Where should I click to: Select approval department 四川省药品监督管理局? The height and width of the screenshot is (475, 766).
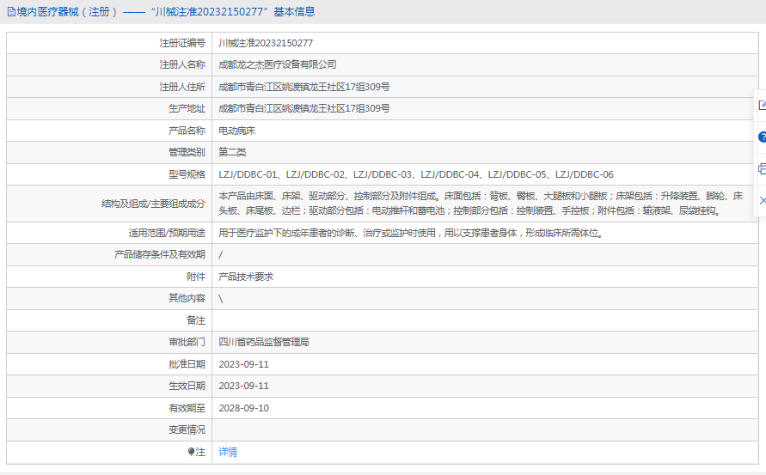point(264,342)
